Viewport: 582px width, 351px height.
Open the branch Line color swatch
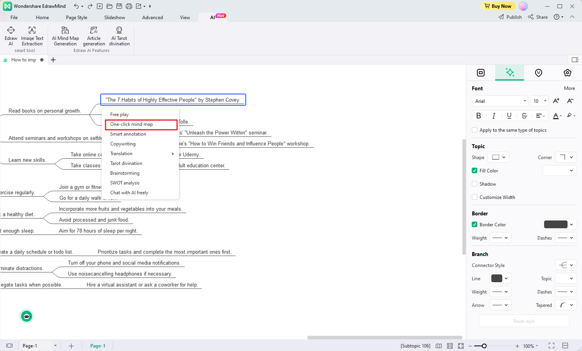500,278
